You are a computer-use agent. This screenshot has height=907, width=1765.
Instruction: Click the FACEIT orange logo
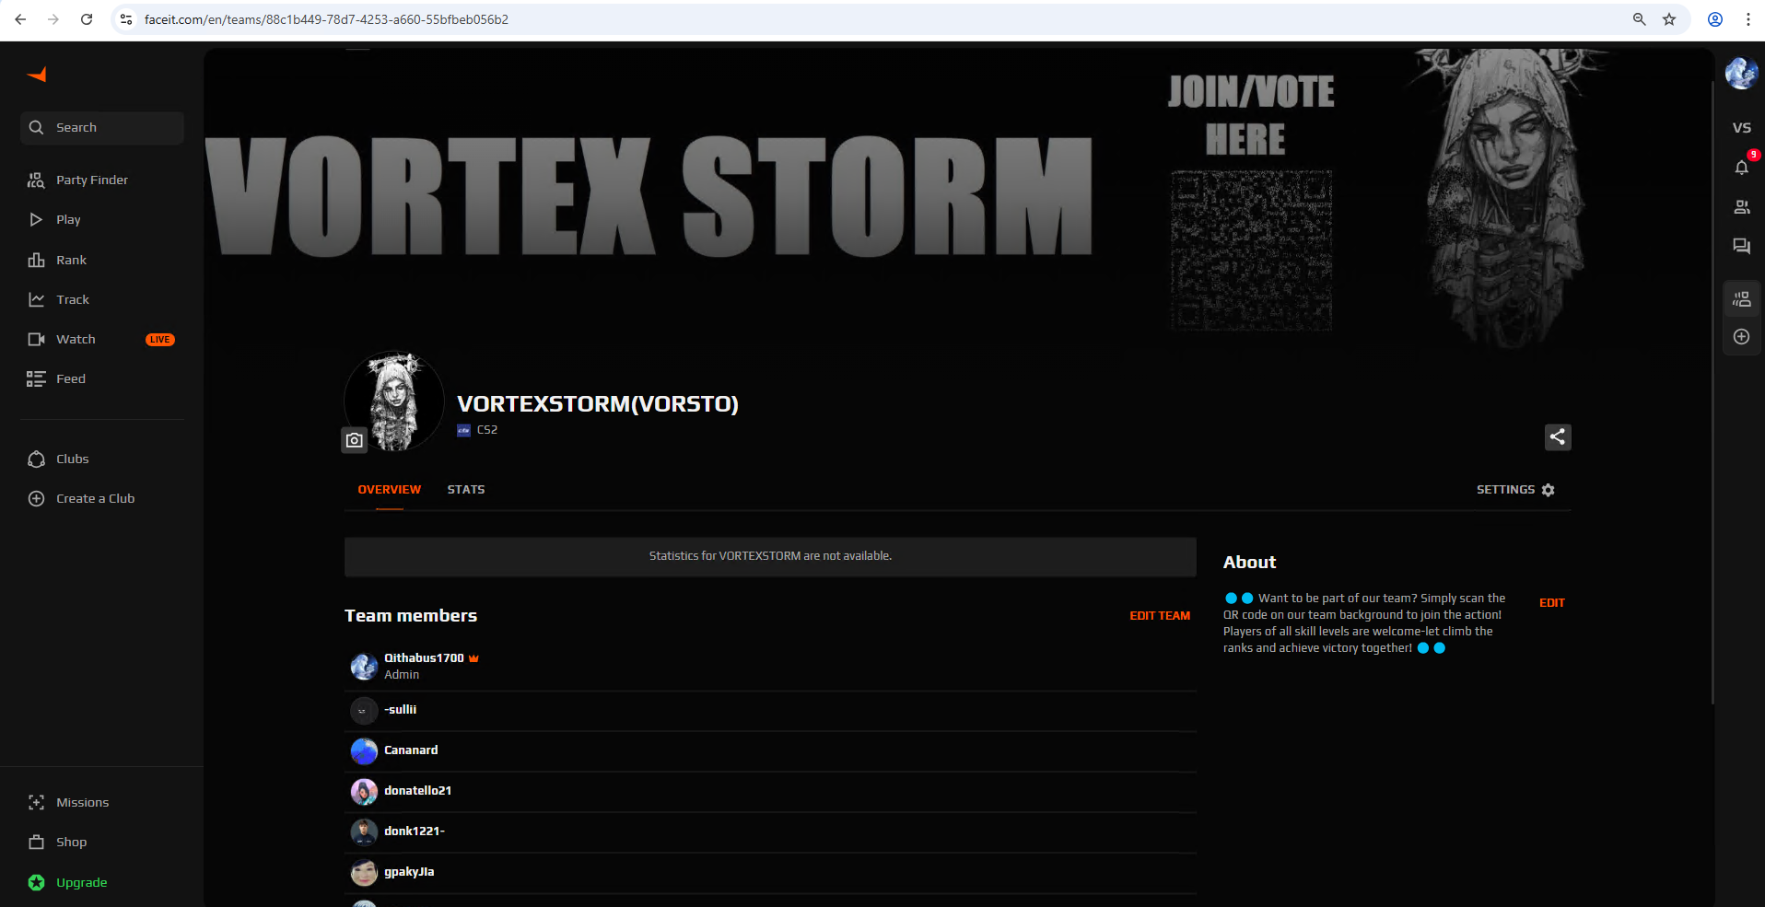coord(37,75)
